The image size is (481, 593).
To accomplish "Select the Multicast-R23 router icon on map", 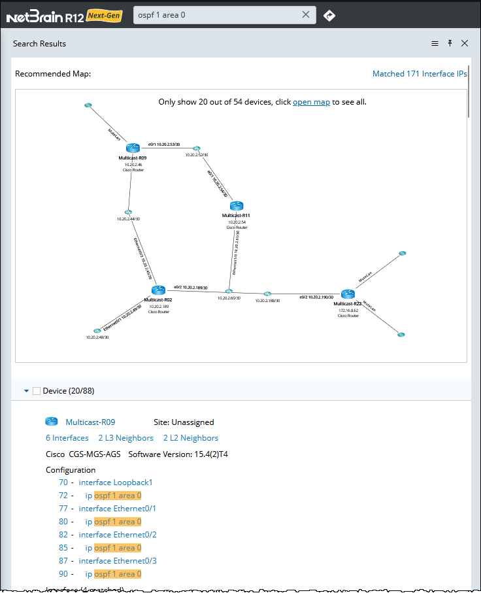I will 347,294.
